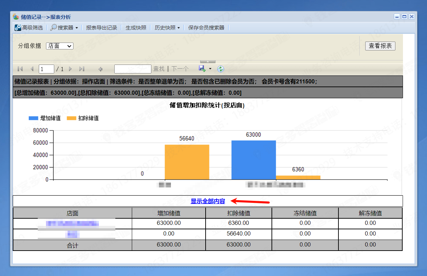427x276 pixels.
Task: Click the magnifier 搜索器 icon
Action: click(x=54, y=27)
